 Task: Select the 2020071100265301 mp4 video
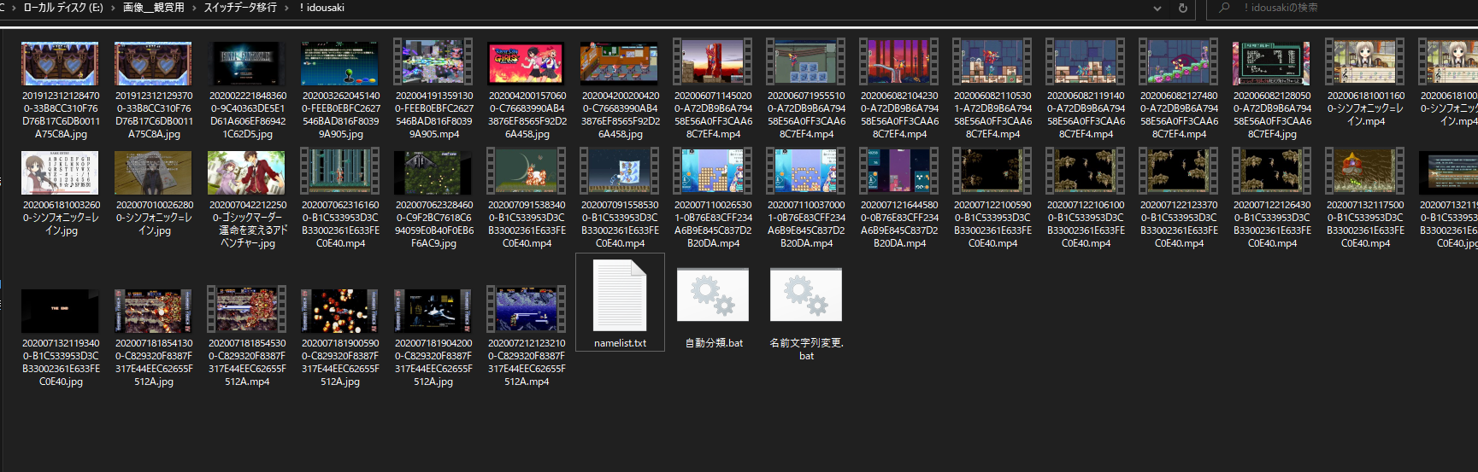pos(713,172)
